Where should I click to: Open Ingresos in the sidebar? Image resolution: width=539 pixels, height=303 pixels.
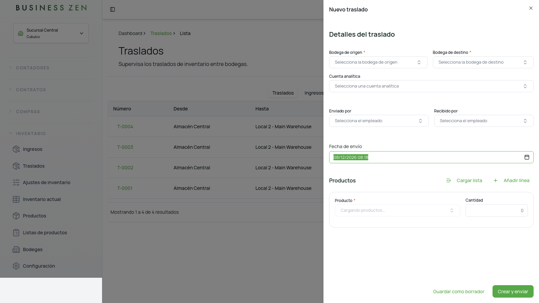[x=32, y=149]
